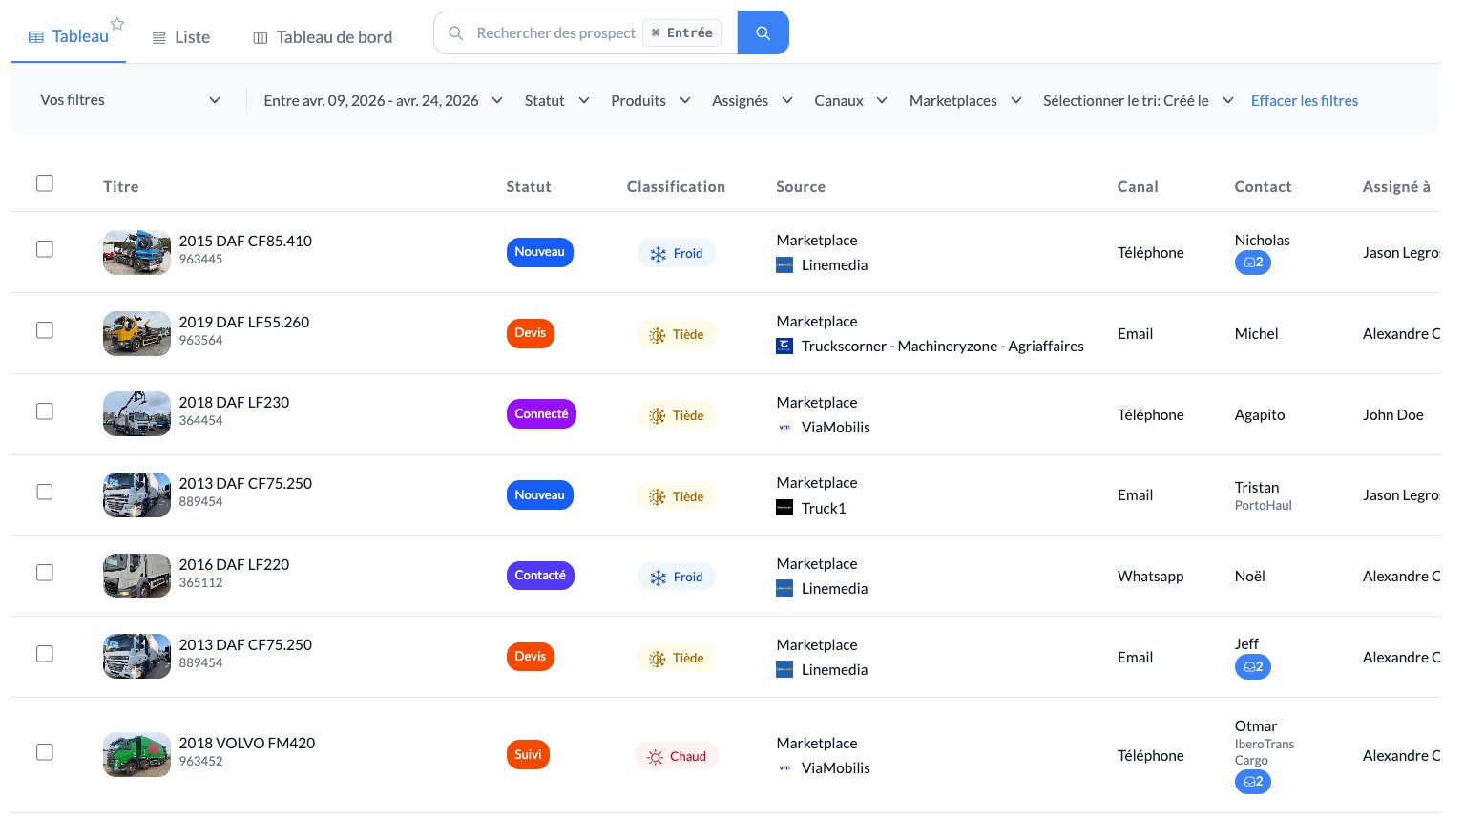Open the Marketplaces filter dropdown
1464x820 pixels.
(x=965, y=101)
